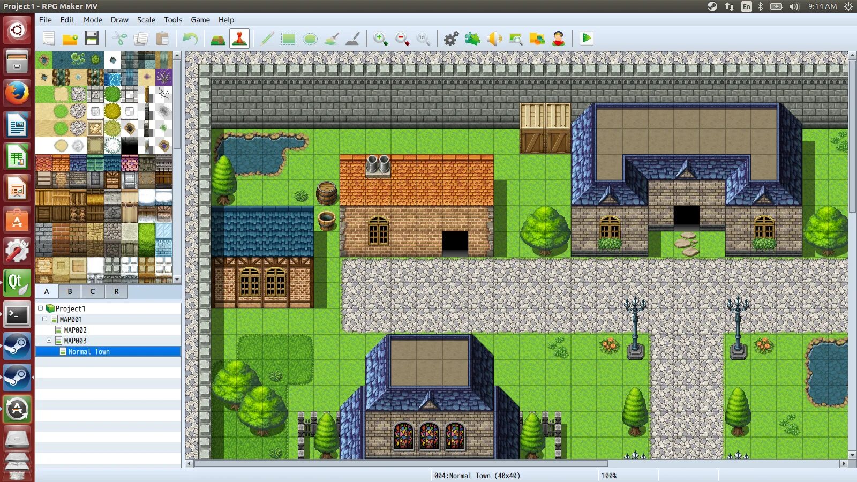Screen dimensions: 857x482
Task: Open the Tools menu
Action: (x=173, y=20)
